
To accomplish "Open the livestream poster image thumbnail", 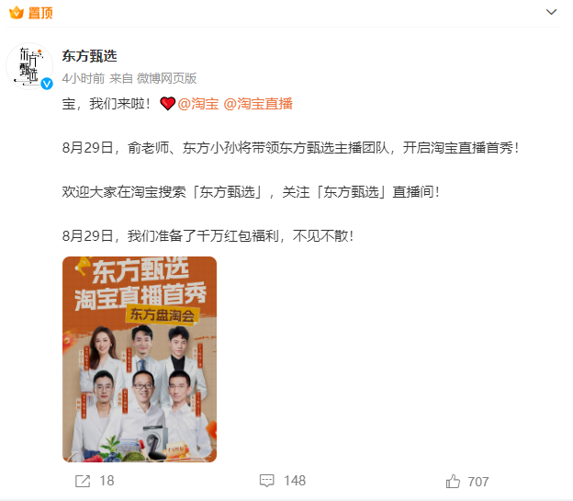I will pyautogui.click(x=140, y=359).
